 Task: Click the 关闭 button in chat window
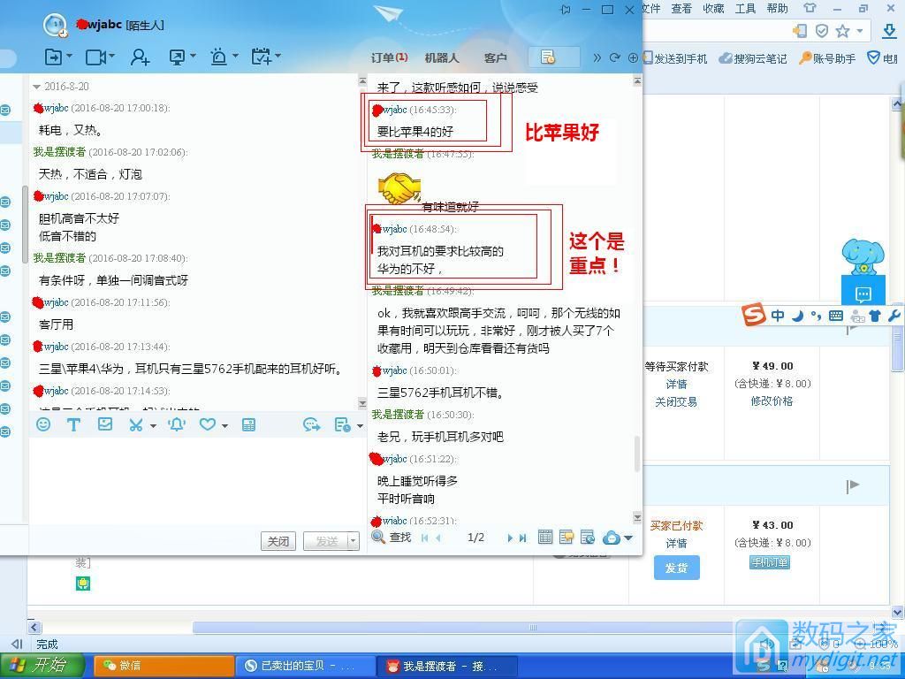(x=278, y=541)
